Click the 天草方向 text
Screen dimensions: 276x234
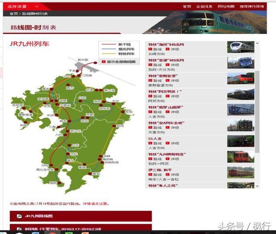(157, 132)
